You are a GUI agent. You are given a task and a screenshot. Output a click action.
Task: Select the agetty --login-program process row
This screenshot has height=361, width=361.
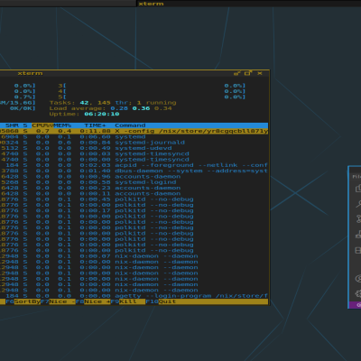134,296
